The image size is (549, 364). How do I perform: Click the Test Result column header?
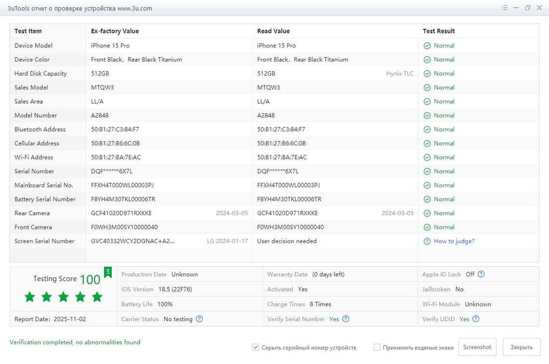[x=439, y=31]
